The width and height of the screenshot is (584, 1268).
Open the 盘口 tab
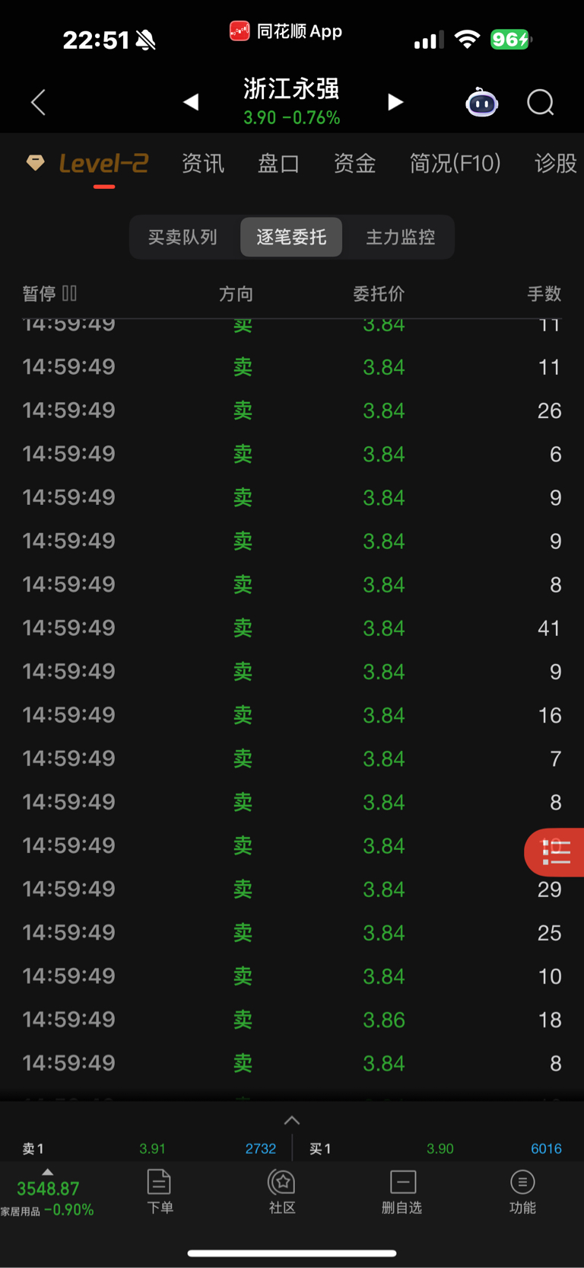(278, 163)
